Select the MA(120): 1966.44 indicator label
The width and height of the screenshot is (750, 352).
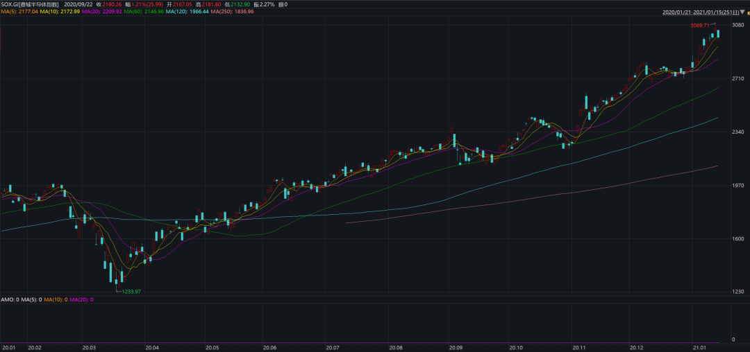point(187,12)
